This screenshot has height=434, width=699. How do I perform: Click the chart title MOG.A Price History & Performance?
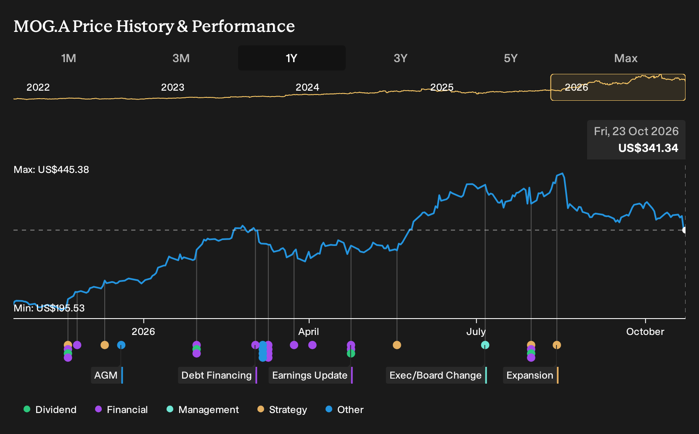coord(154,26)
